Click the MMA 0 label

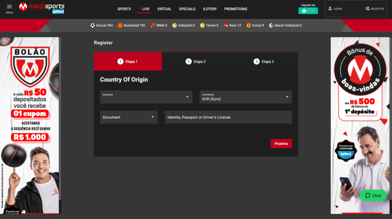click(x=162, y=25)
